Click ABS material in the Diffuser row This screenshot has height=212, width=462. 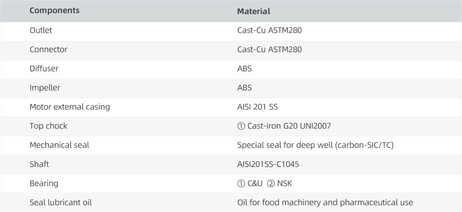click(x=245, y=69)
